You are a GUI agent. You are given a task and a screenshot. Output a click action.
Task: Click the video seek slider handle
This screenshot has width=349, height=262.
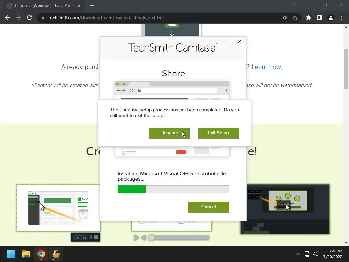[151, 238]
